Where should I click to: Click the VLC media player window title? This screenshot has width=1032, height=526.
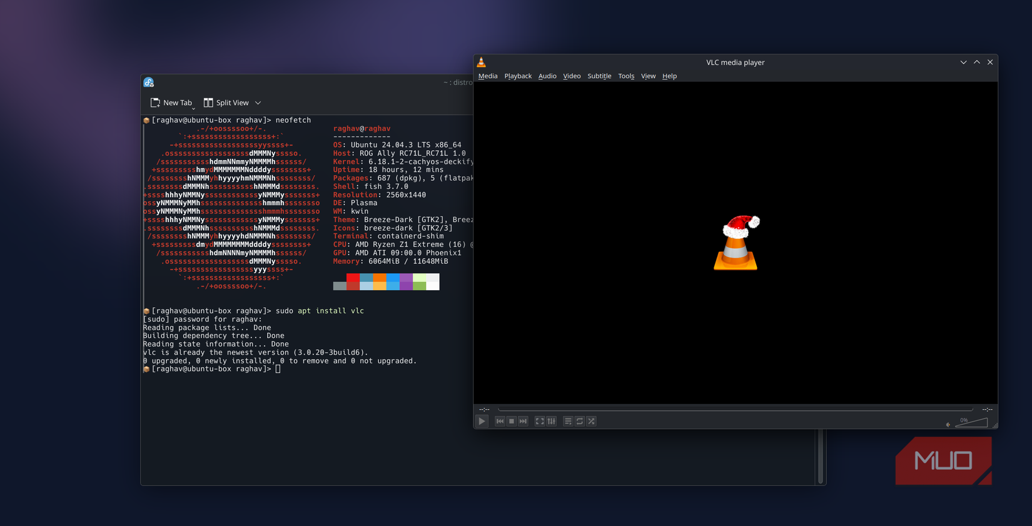pyautogui.click(x=736, y=62)
